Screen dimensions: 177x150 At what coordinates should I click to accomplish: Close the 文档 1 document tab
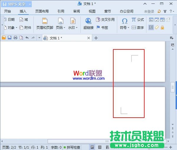88,38
